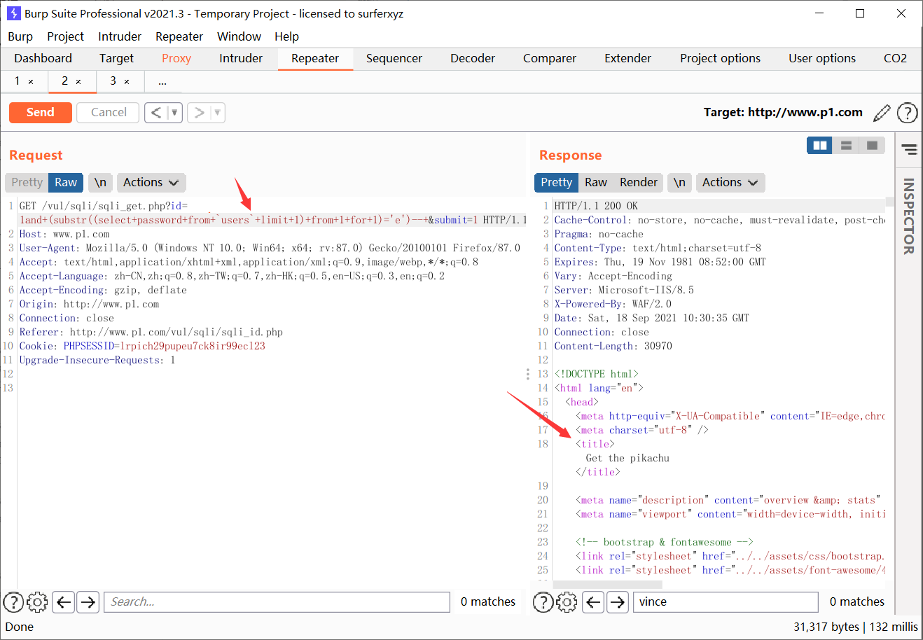This screenshot has height=640, width=923.
Task: Switch to the Extender tab
Action: point(628,59)
